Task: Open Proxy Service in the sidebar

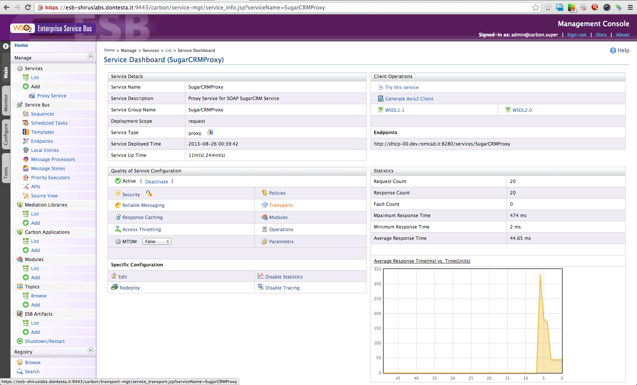Action: click(52, 95)
